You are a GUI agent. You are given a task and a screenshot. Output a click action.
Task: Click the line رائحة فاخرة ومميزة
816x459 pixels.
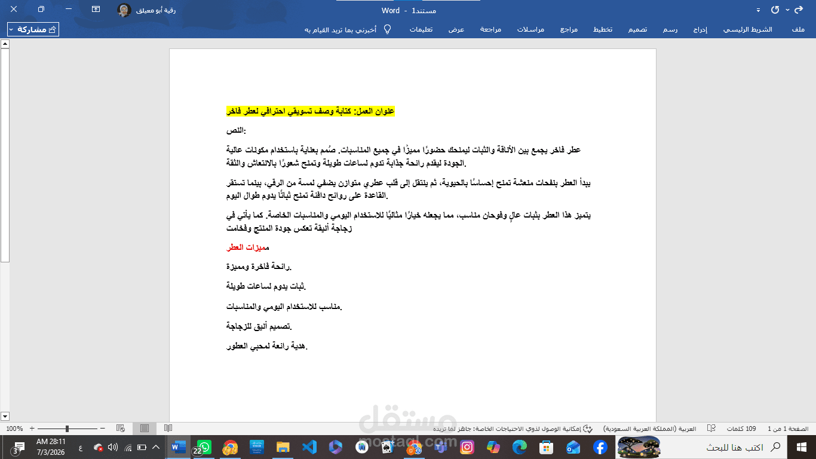[259, 266]
